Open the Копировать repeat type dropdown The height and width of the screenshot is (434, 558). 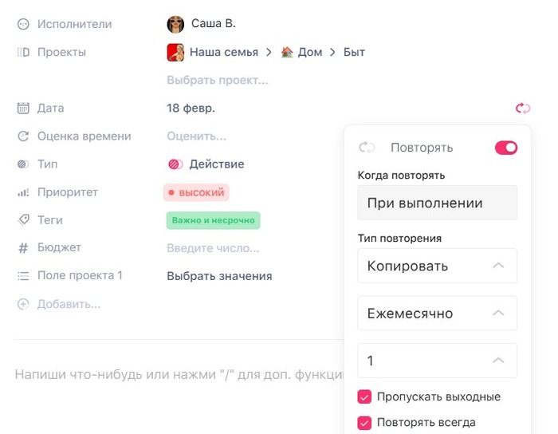[x=437, y=266]
